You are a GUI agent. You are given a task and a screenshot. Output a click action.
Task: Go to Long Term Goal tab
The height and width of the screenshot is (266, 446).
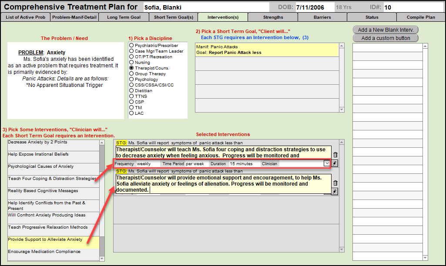[124, 17]
